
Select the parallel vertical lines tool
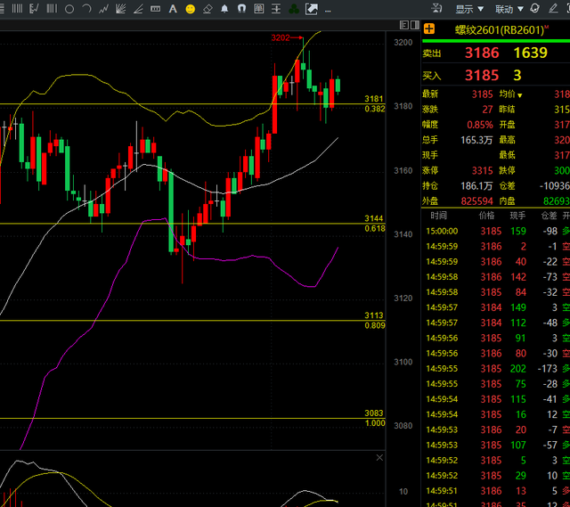tap(17, 9)
